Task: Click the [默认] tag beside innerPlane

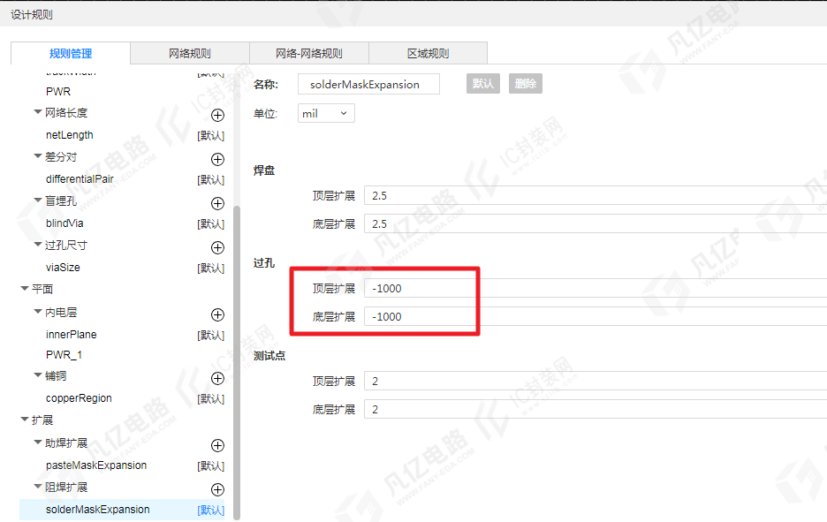Action: pyautogui.click(x=211, y=336)
